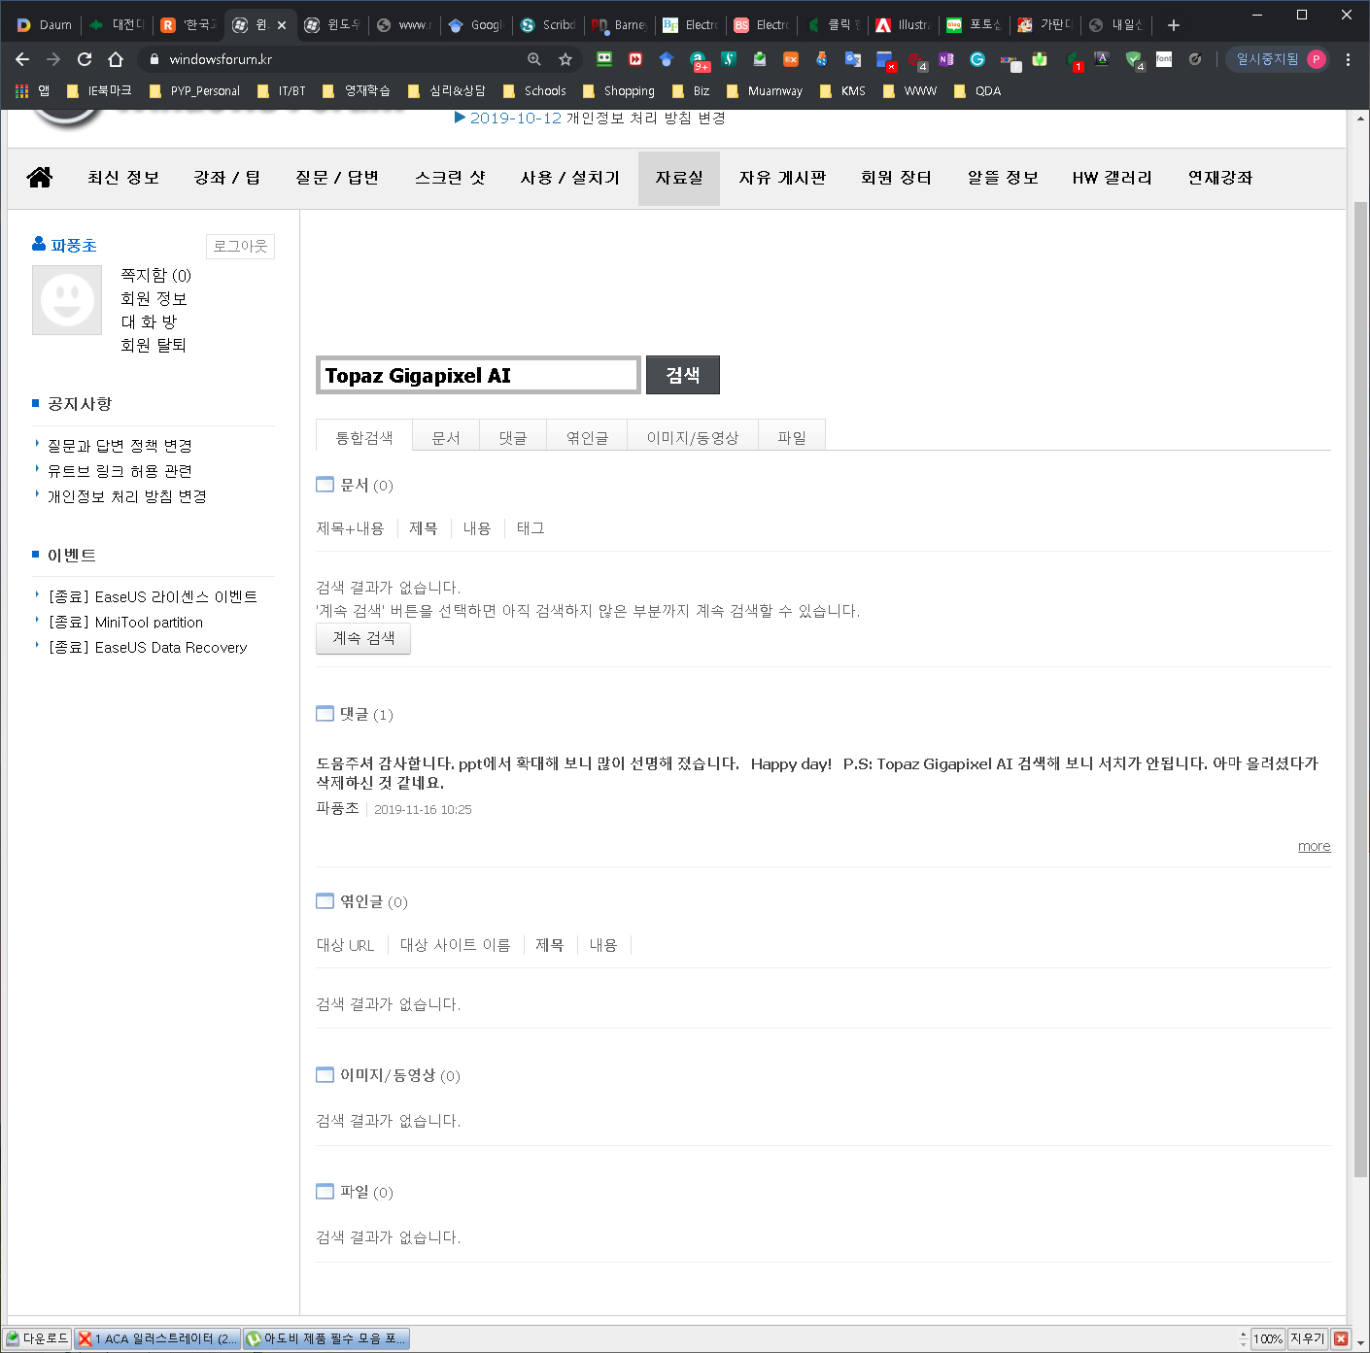Close the download bar with red X
This screenshot has height=1353, width=1370.
1341,1338
